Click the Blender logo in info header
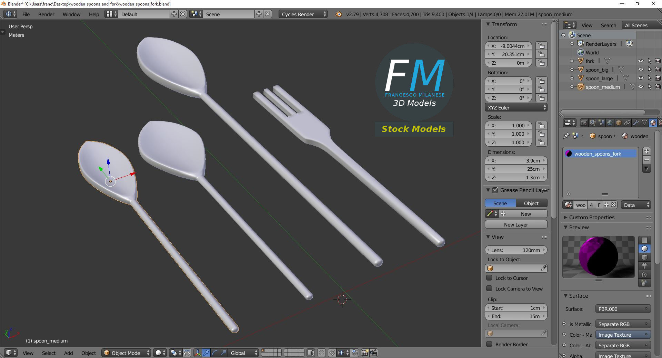This screenshot has width=662, height=358. (339, 14)
